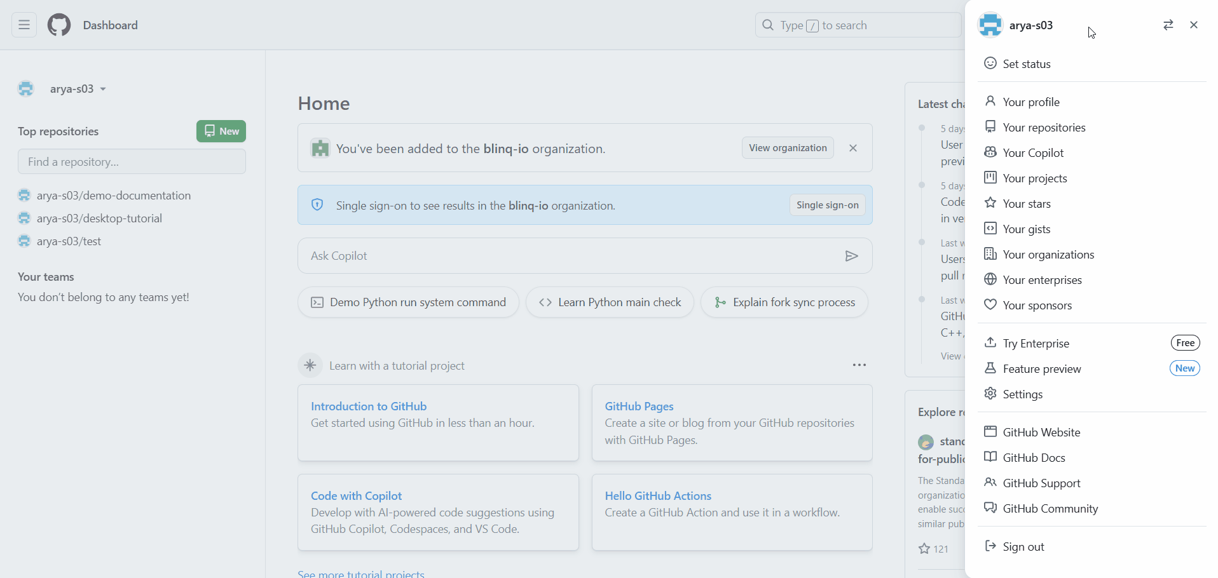Expand Feature preview marked as New

click(x=1041, y=368)
